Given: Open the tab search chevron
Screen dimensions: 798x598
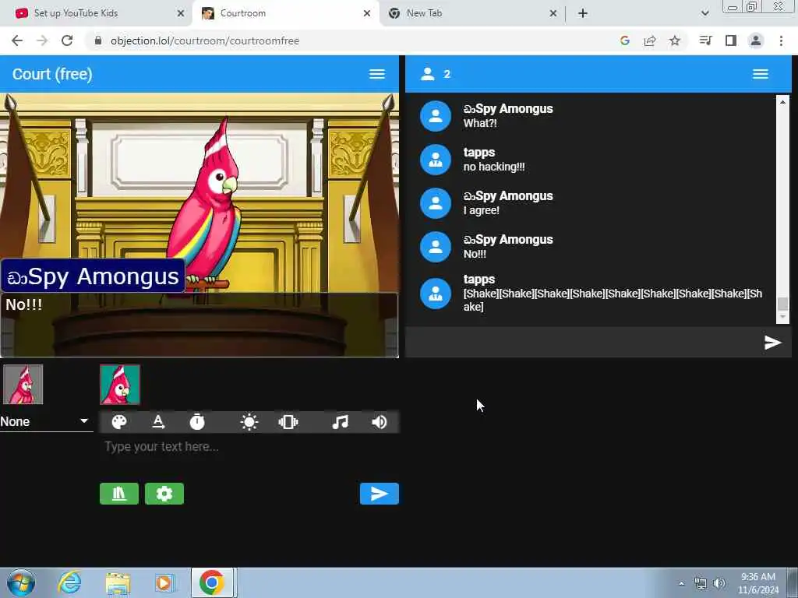Looking at the screenshot, I should (704, 14).
